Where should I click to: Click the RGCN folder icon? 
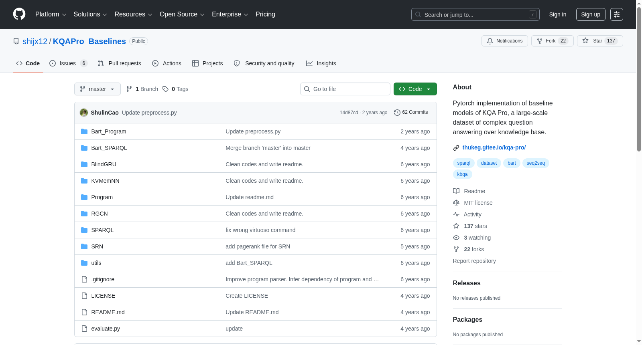(x=84, y=214)
